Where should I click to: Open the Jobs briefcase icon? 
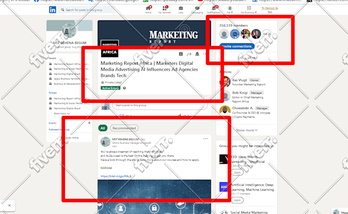pos(181,9)
